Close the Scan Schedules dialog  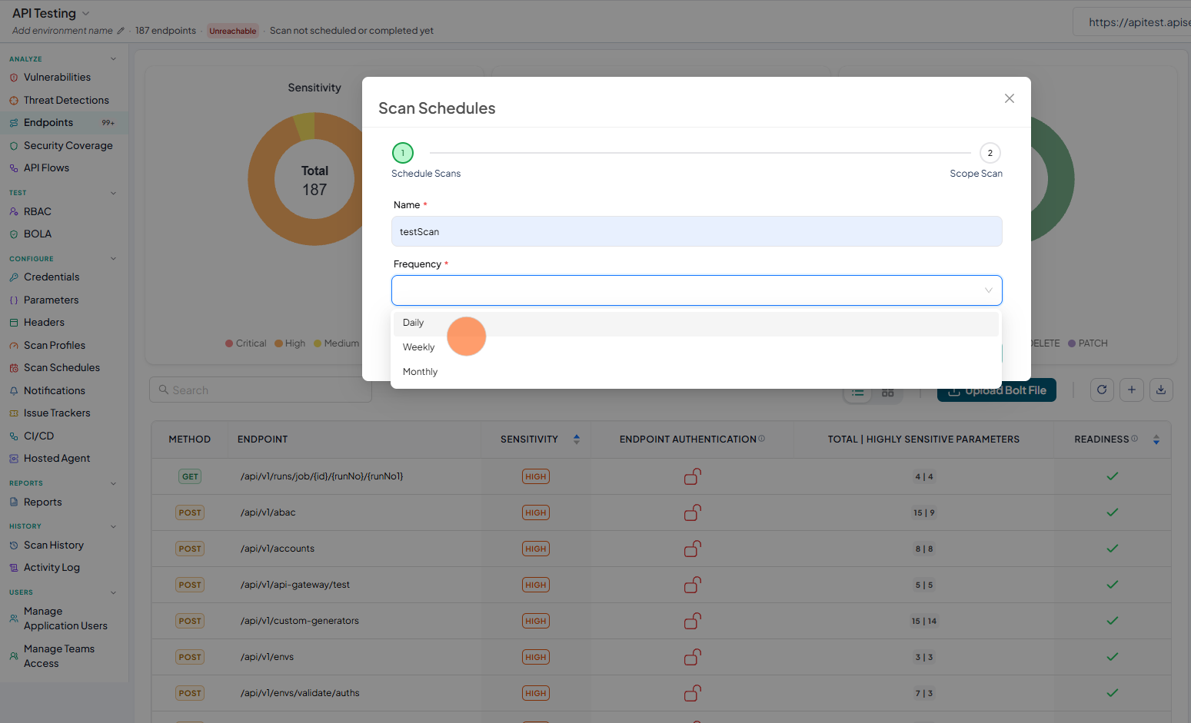point(1010,98)
